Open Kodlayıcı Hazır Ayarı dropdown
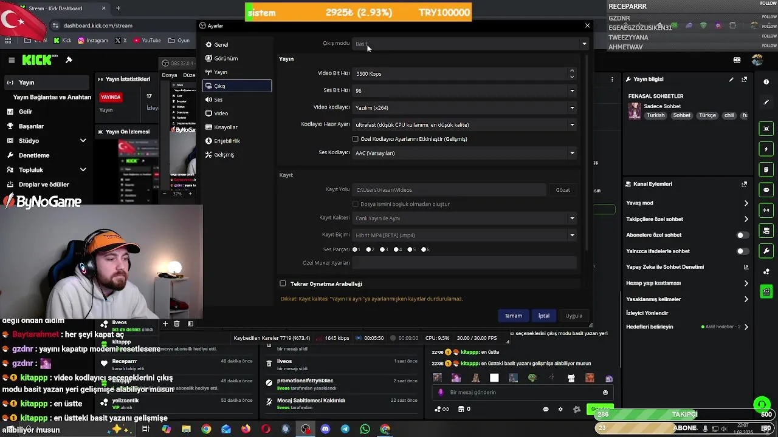This screenshot has height=437, width=778. tap(464, 124)
